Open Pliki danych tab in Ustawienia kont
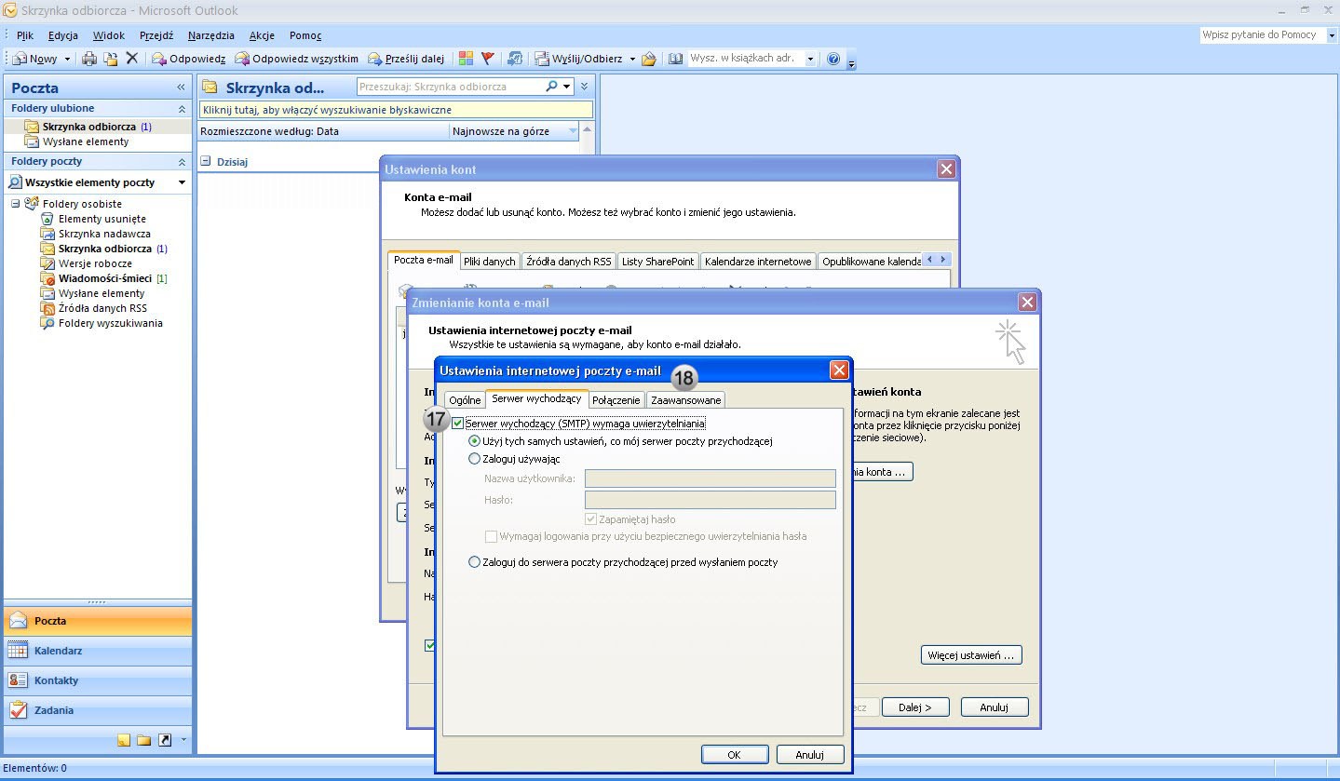This screenshot has height=781, width=1340. pos(489,262)
